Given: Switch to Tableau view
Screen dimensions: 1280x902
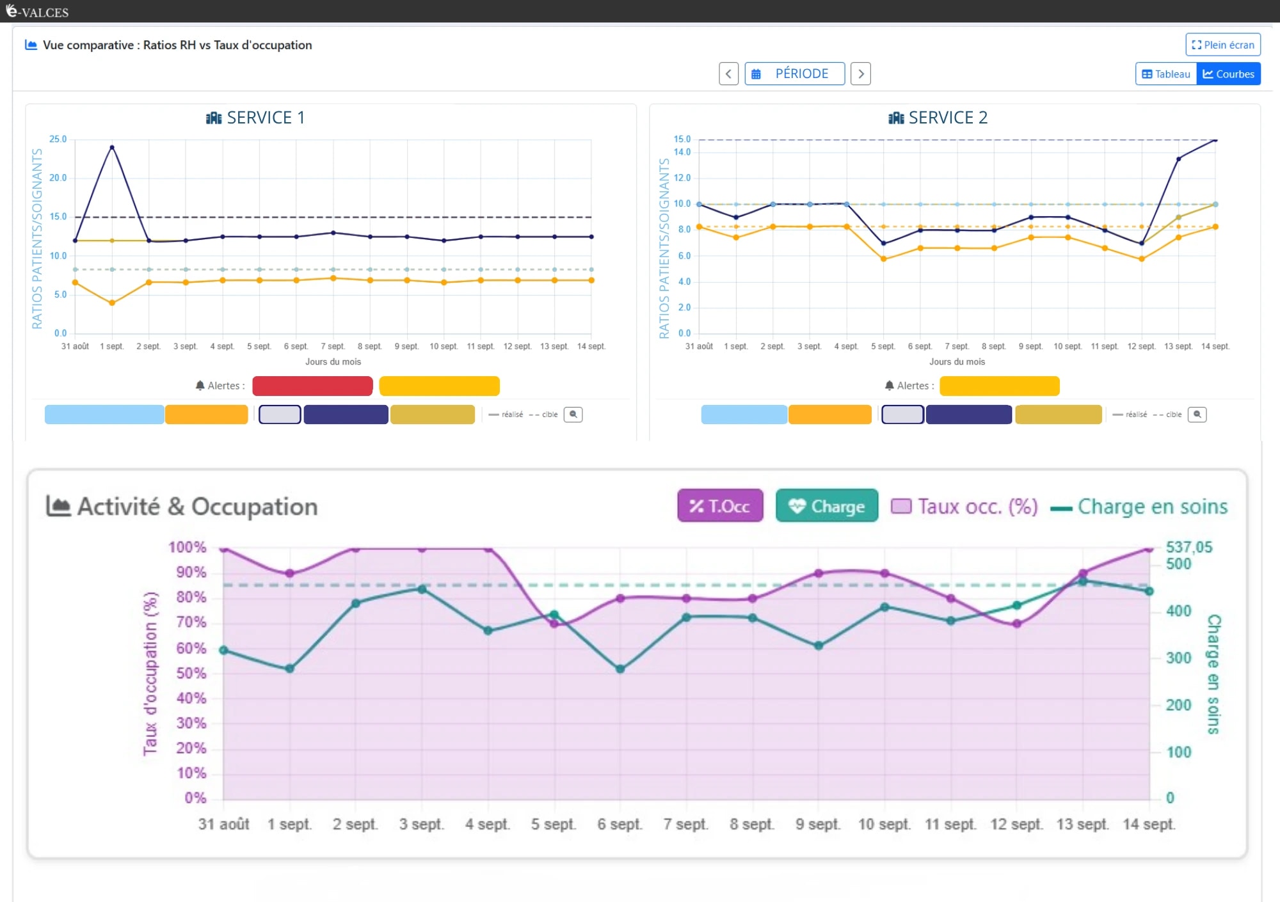Looking at the screenshot, I should (x=1166, y=74).
